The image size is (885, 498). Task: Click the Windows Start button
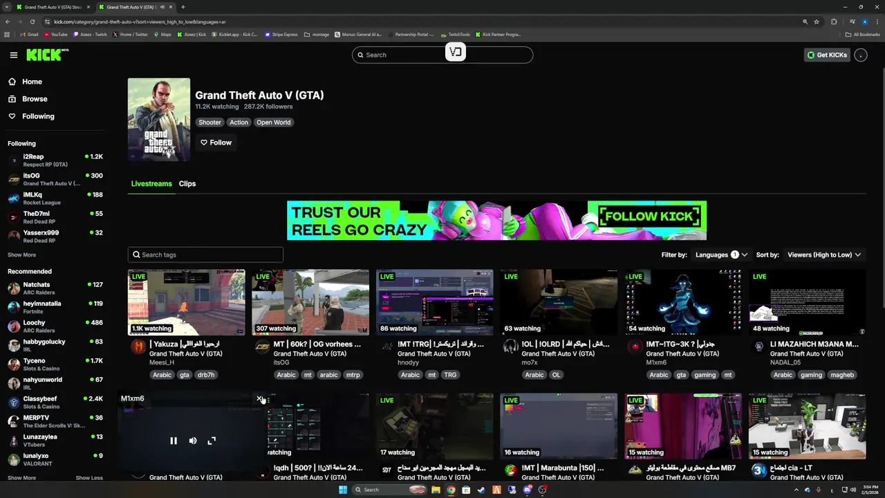pyautogui.click(x=342, y=490)
